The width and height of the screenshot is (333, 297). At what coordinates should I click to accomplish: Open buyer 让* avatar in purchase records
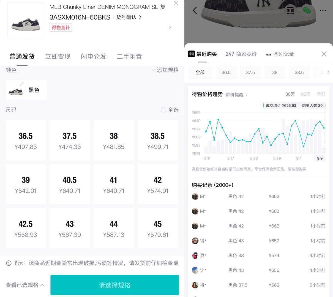click(195, 270)
